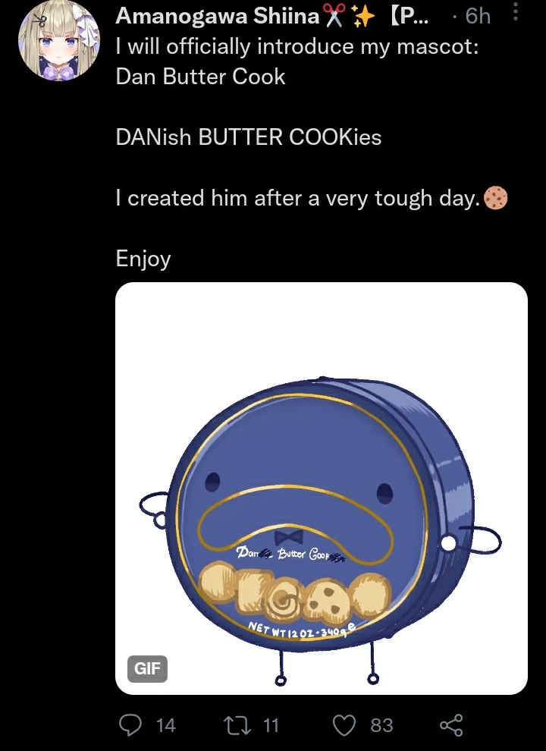Click the retweet arrows icon

[x=237, y=725]
